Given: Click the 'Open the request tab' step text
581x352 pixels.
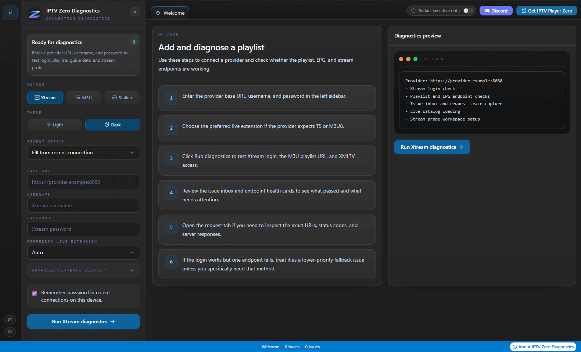Looking at the screenshot, I should (x=270, y=230).
